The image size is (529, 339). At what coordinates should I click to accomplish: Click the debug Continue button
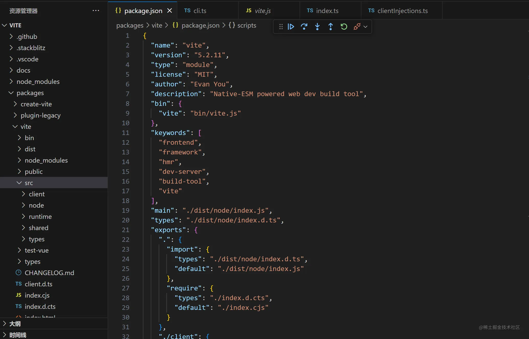tap(291, 27)
